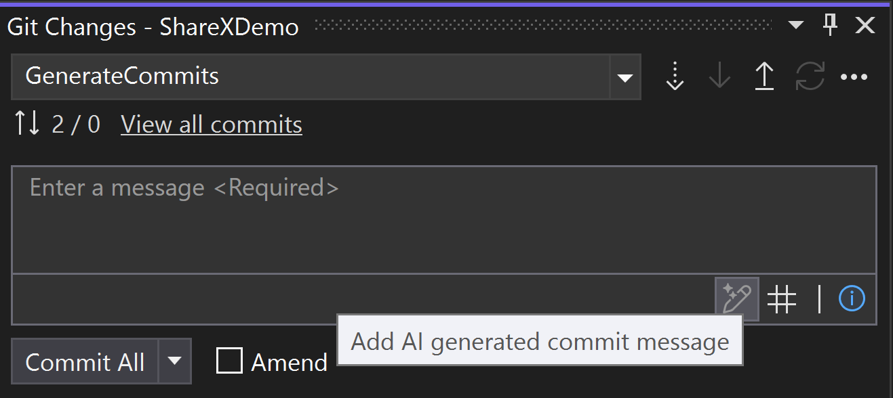Pull changes with the down-arrow icon

[x=719, y=76]
